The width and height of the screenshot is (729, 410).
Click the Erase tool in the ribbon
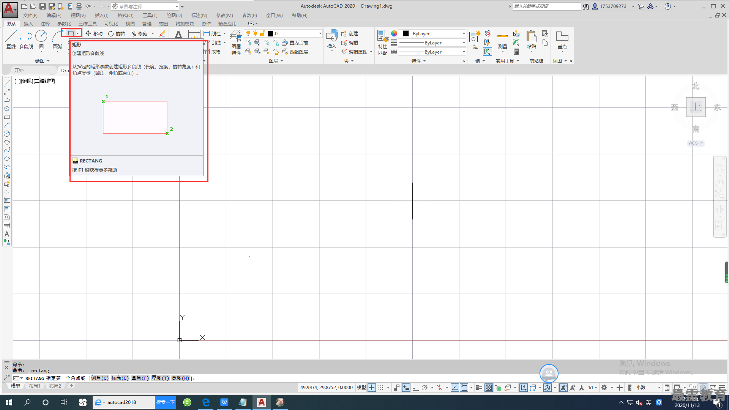click(x=162, y=33)
